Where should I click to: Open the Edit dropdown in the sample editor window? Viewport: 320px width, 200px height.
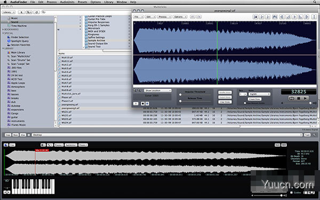tap(150, 17)
